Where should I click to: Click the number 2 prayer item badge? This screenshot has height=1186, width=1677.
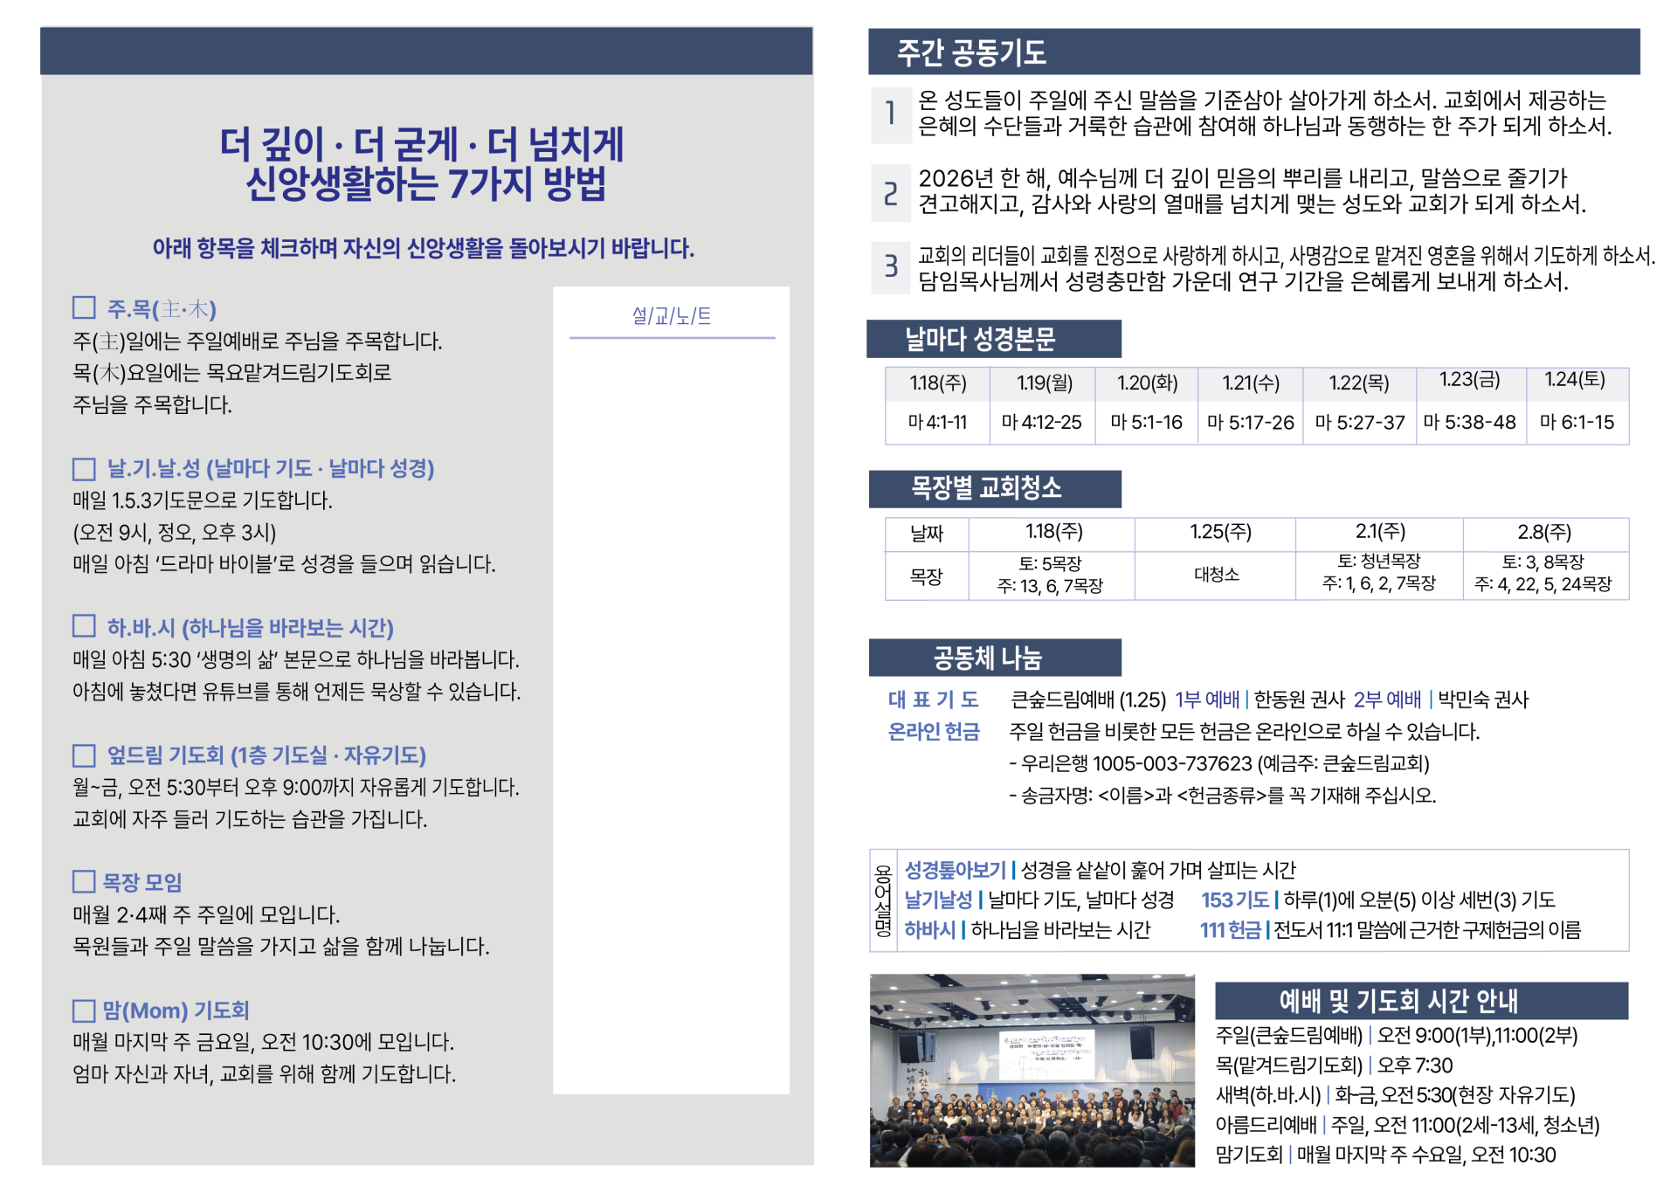pos(890,193)
